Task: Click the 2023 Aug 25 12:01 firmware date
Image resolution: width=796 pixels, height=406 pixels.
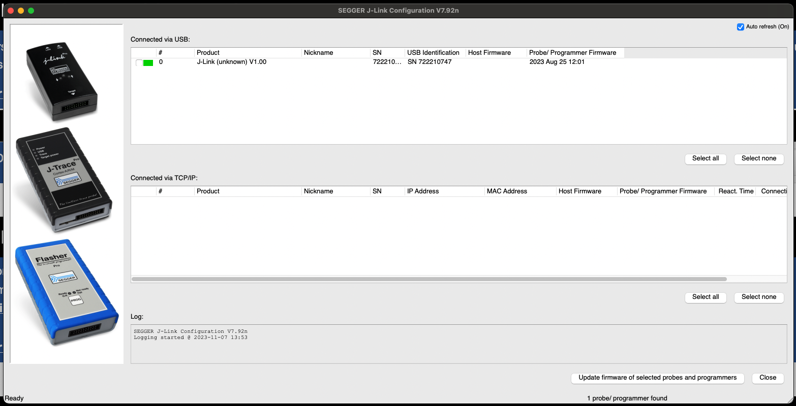Action: (x=557, y=62)
